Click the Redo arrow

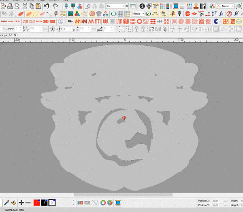click(55, 6)
